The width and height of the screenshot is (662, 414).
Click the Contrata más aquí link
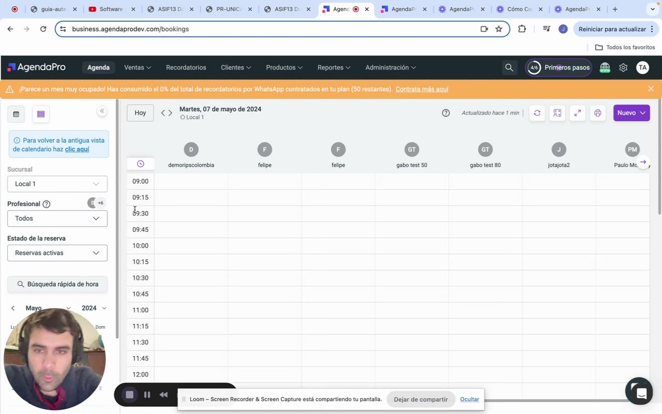coord(422,89)
